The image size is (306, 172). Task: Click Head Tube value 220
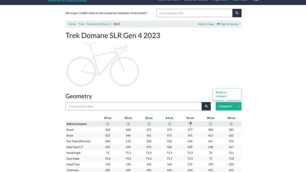tap(231, 164)
